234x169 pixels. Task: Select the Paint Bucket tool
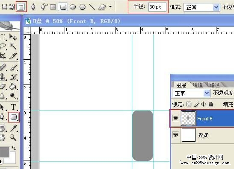coord(13,86)
